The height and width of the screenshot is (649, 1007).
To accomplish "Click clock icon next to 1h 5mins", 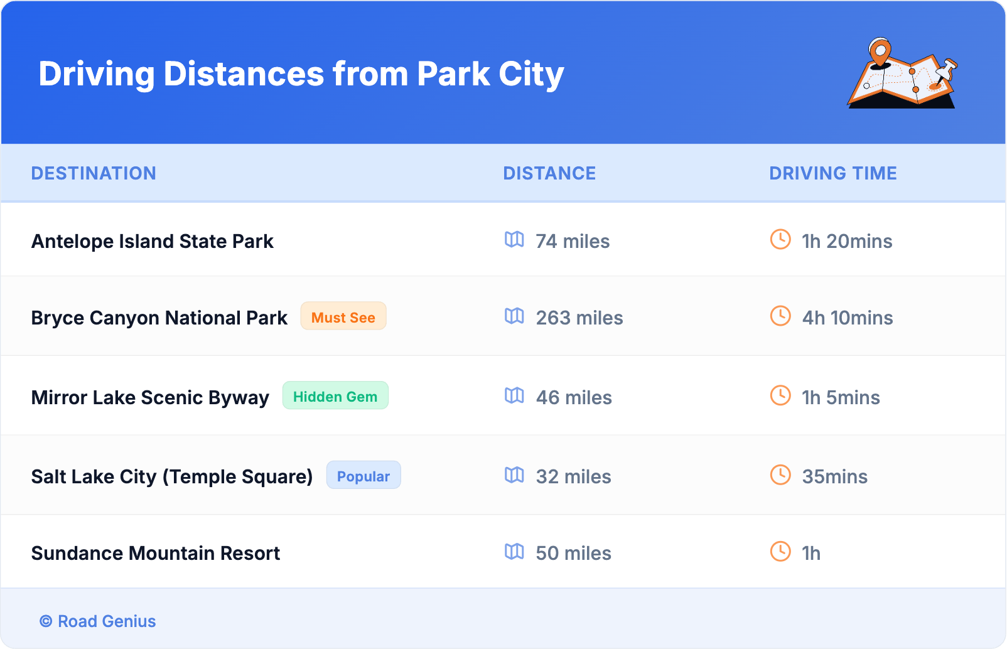I will pos(780,396).
